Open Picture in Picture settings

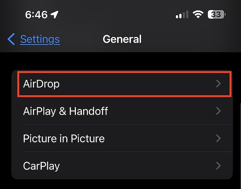pyautogui.click(x=120, y=138)
